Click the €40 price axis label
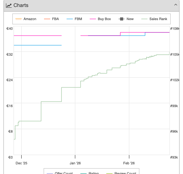183x174 pixels. pos(10,29)
